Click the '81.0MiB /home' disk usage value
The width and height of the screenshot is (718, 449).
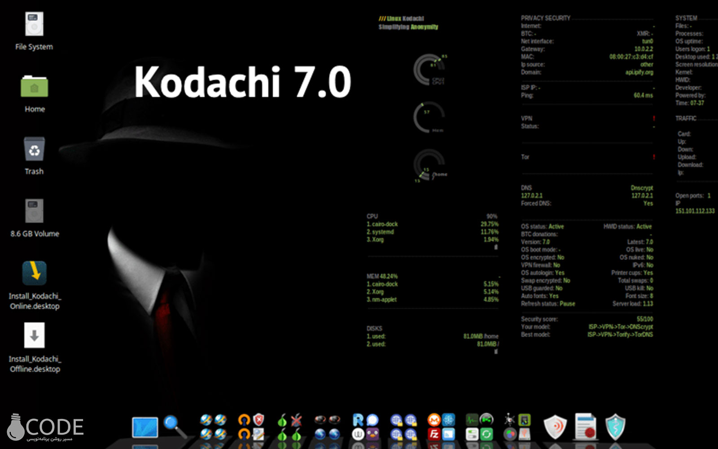tap(481, 336)
